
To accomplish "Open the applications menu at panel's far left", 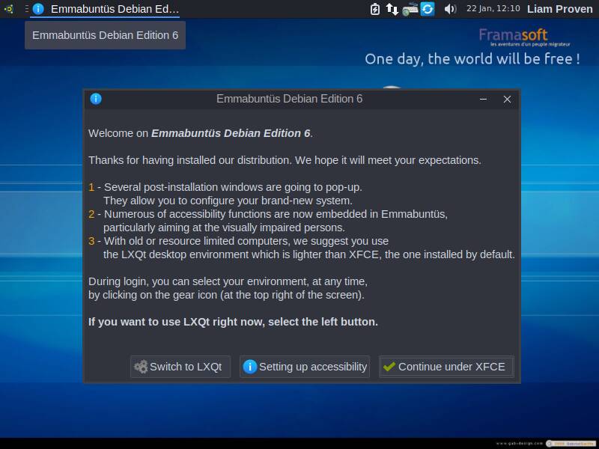I will point(9,9).
